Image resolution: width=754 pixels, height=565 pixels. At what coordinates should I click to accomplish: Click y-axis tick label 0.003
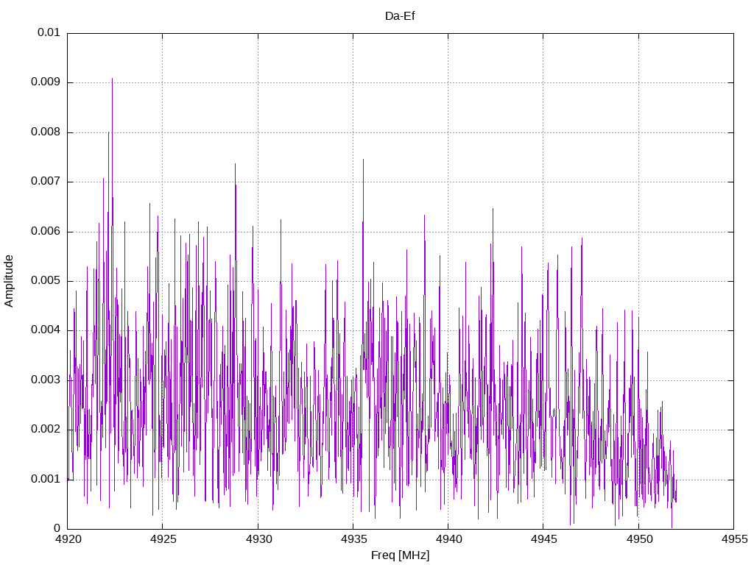tap(45, 380)
